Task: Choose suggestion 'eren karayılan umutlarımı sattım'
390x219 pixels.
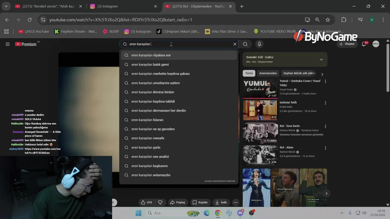Action: point(179,83)
